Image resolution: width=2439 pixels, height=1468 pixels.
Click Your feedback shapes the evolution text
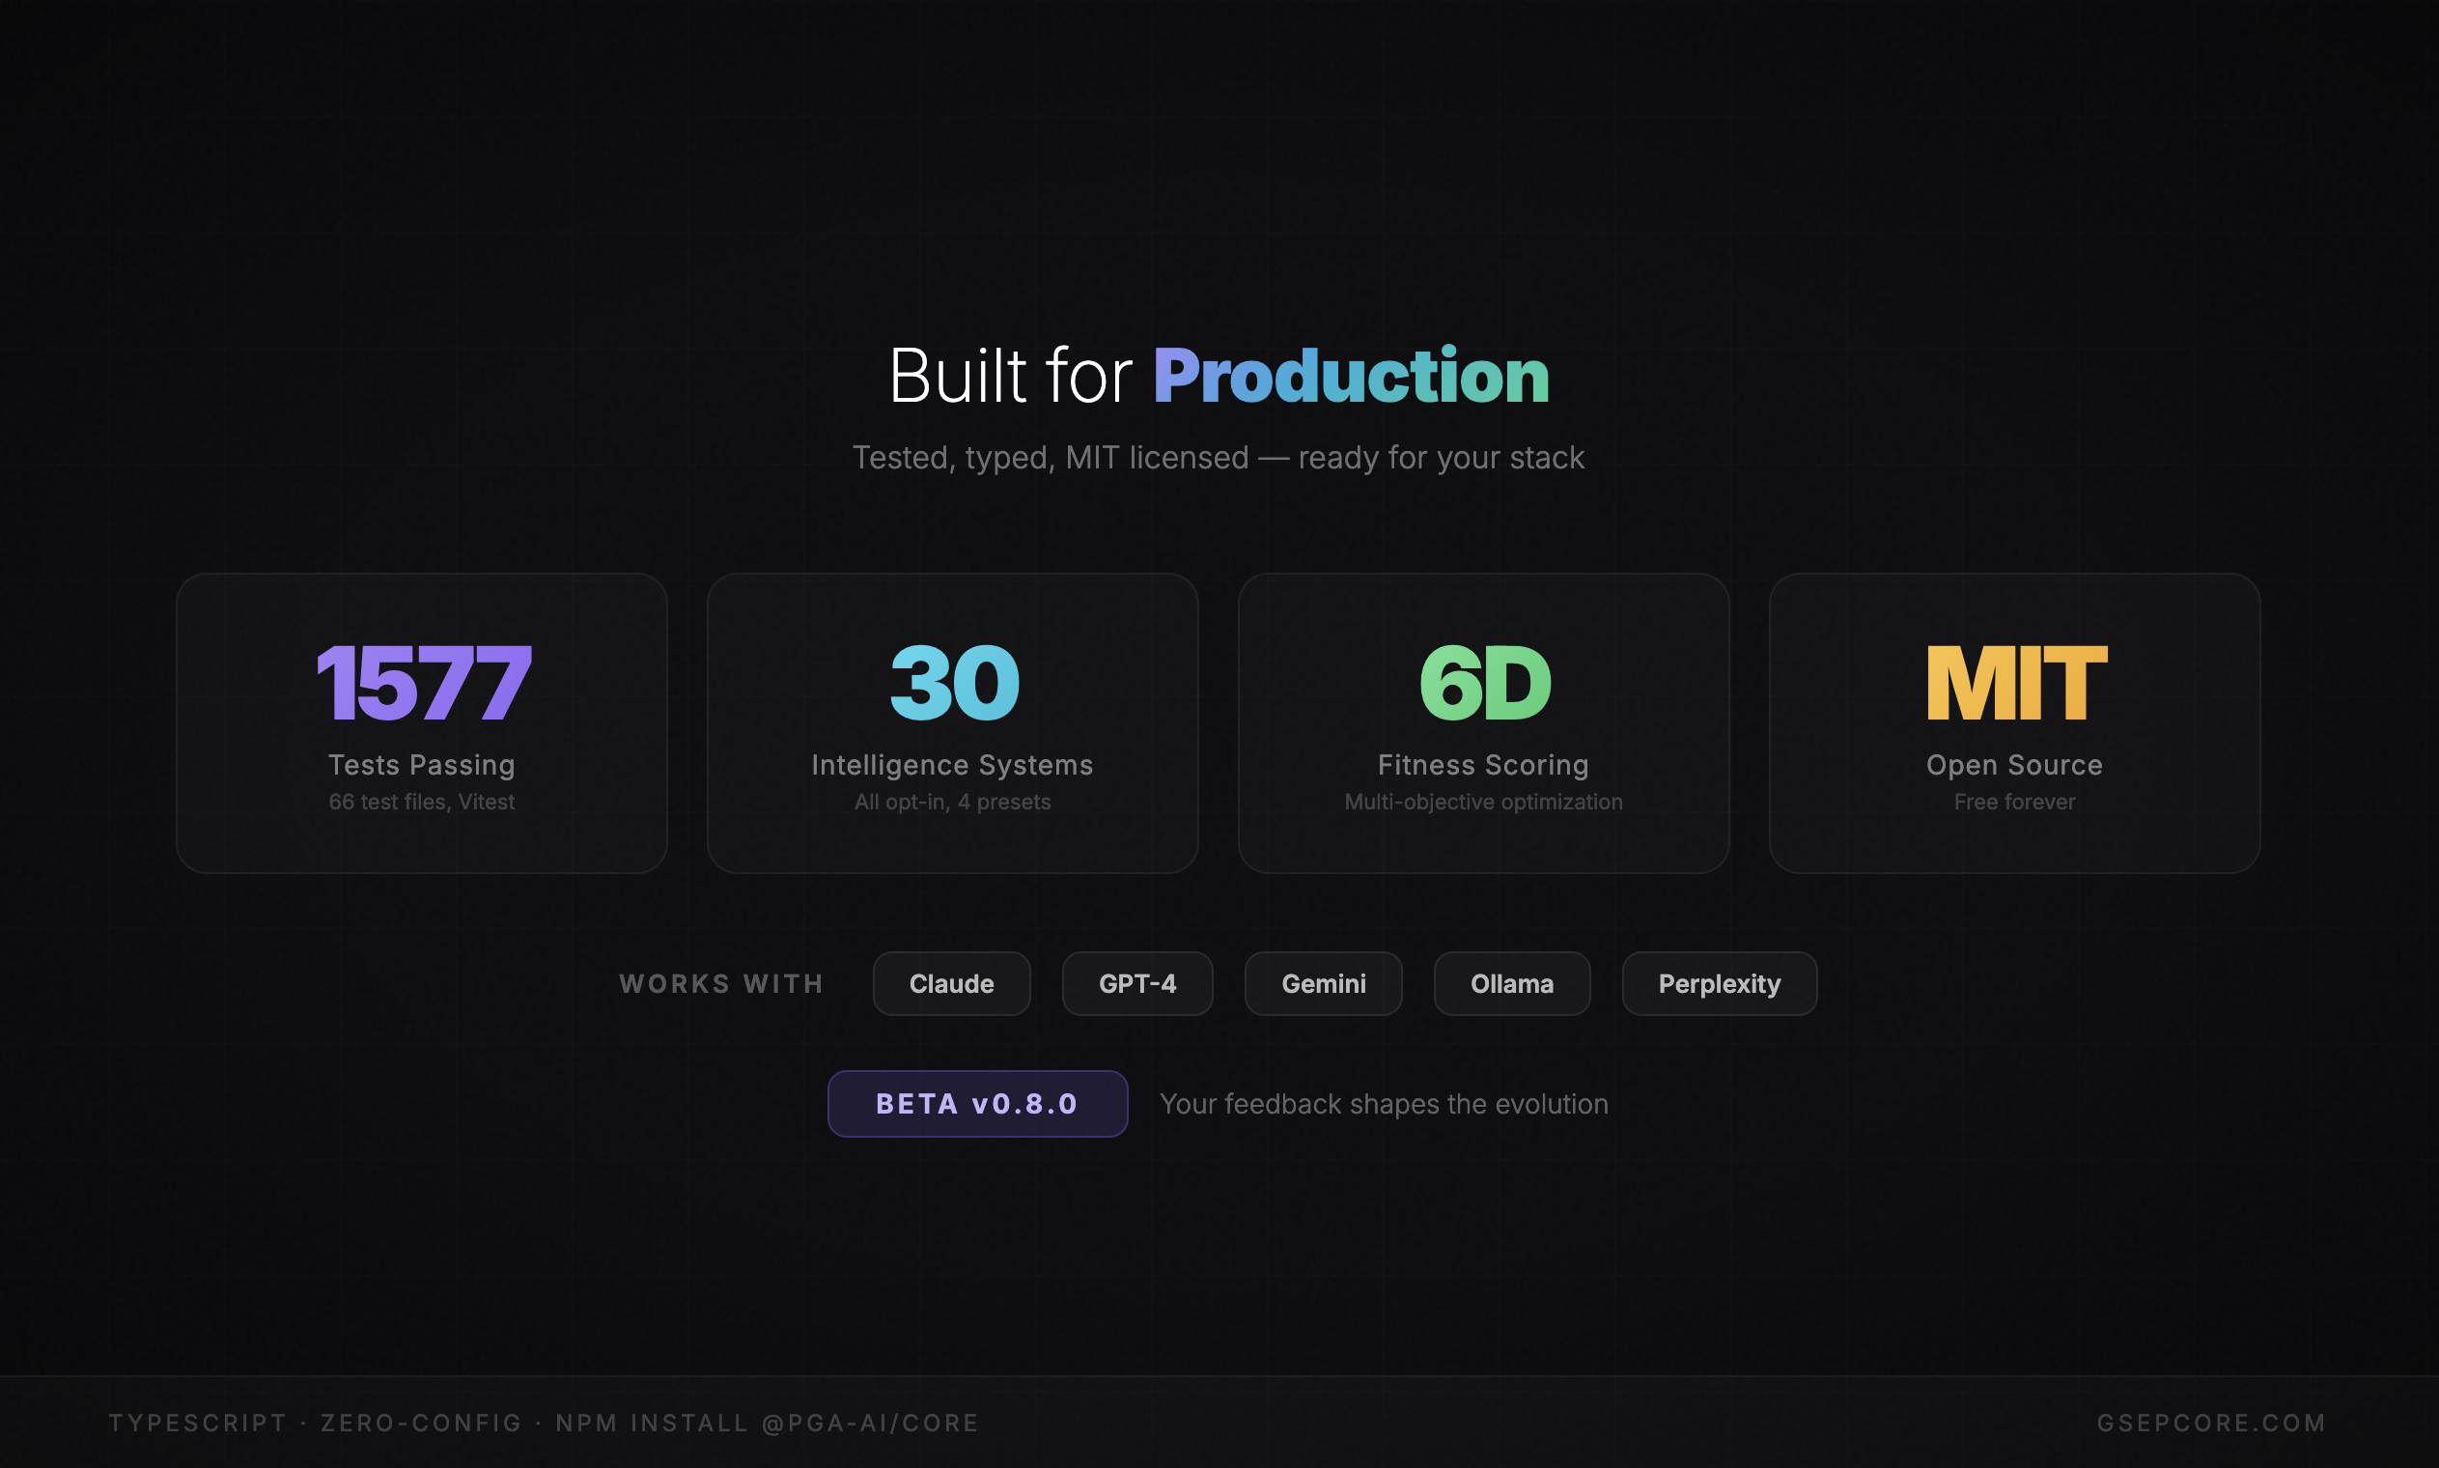1383,1104
